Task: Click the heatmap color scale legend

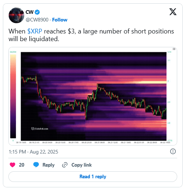Action: point(13,96)
